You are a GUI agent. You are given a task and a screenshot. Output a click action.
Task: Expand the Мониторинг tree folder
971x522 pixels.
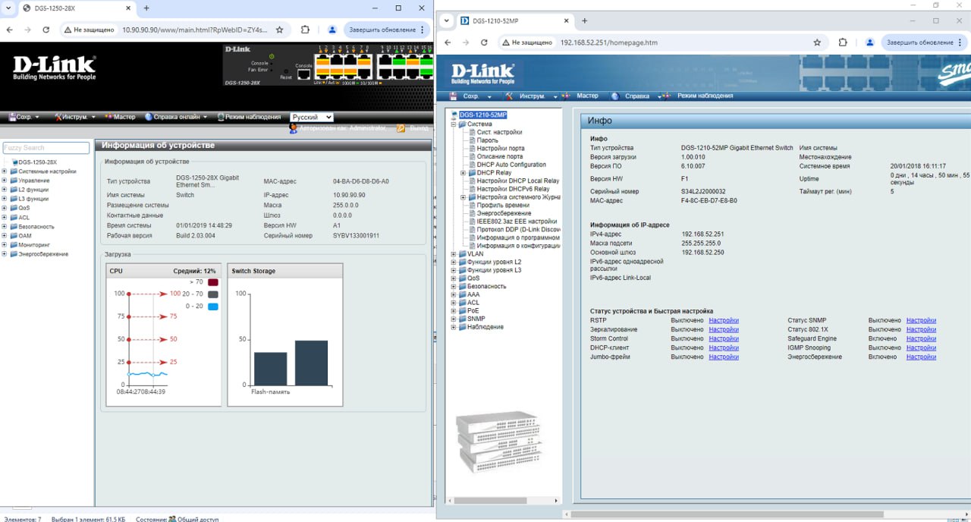click(4, 245)
